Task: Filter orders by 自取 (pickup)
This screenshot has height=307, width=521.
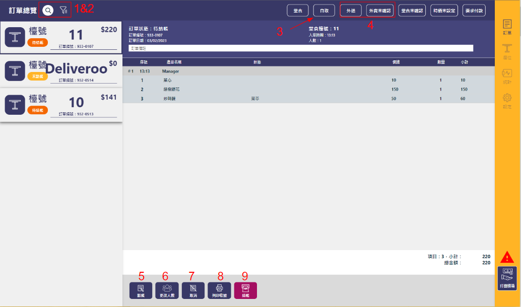Action: coord(324,11)
